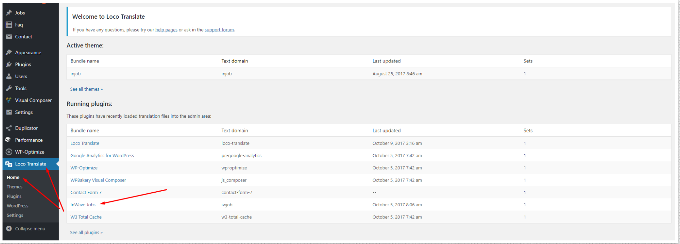Click the Loco Translate icon

point(9,164)
